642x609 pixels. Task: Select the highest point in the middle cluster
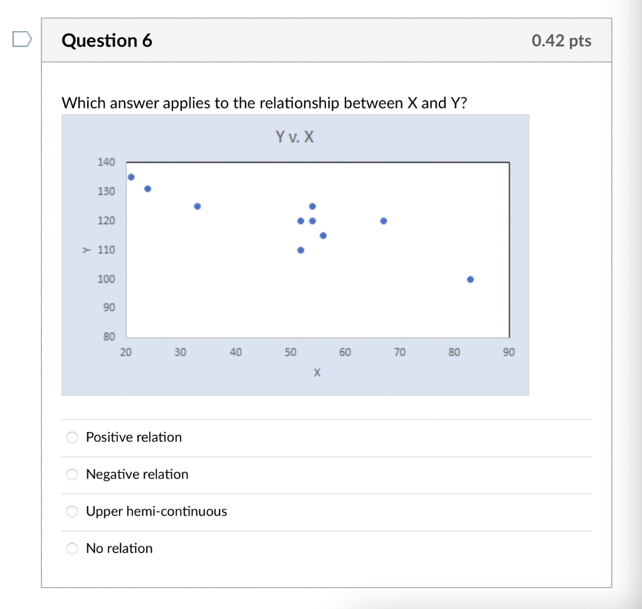pyautogui.click(x=313, y=205)
